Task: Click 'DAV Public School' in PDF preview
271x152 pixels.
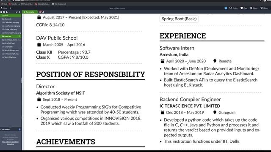Action: 57,38
